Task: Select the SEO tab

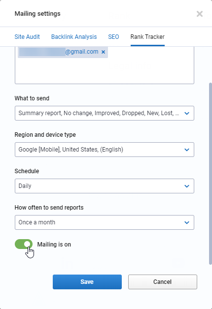Action: (x=113, y=36)
